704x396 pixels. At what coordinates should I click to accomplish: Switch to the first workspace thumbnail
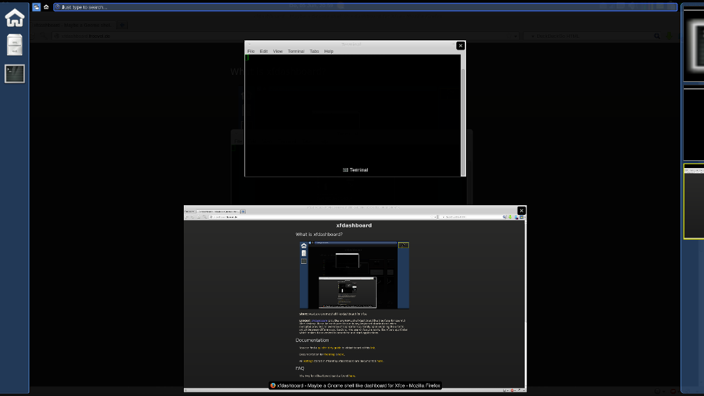pyautogui.click(x=694, y=44)
